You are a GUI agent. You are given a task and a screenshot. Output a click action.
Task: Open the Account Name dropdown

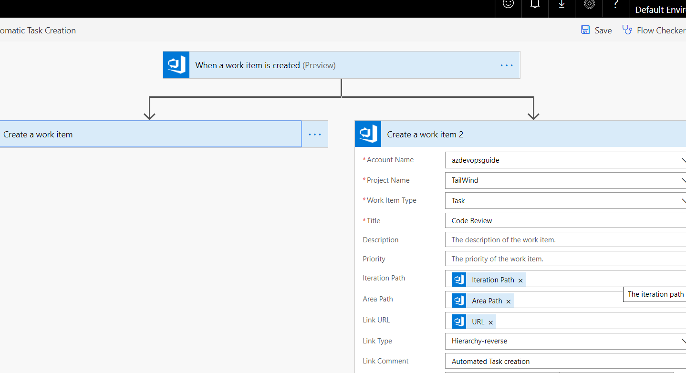pos(566,160)
